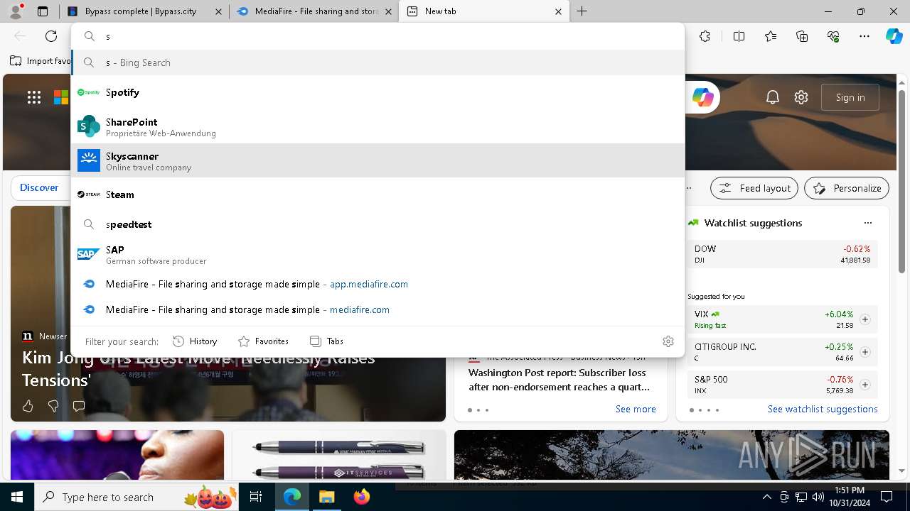Click taskbar search box
The image size is (910, 511).
coord(136,497)
